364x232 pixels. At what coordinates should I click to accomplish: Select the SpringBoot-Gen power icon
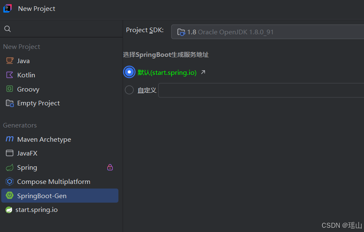point(10,195)
